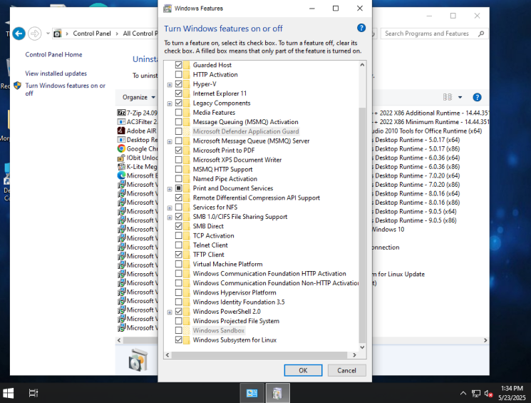Expand the Windows PowerShell 2.0 node
This screenshot has height=403, width=531.
[x=170, y=312]
